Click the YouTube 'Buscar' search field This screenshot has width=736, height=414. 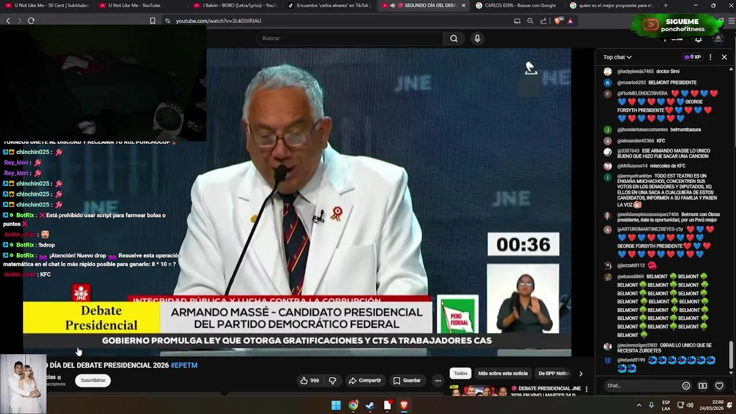(x=350, y=39)
